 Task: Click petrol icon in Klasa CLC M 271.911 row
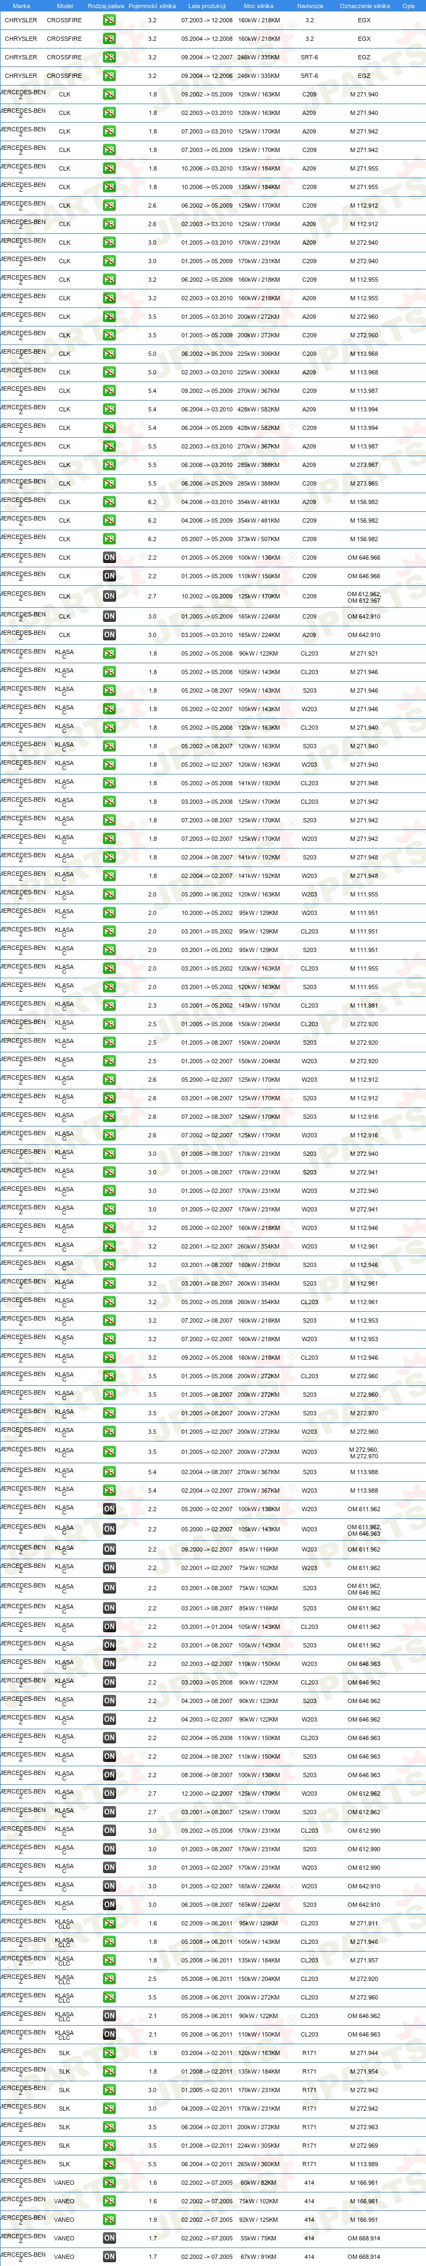(109, 1924)
